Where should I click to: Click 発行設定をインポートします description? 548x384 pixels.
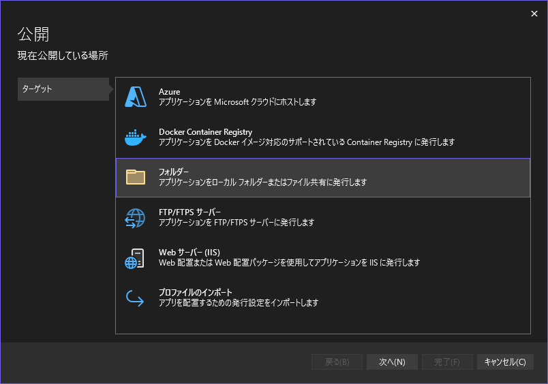[x=239, y=303]
